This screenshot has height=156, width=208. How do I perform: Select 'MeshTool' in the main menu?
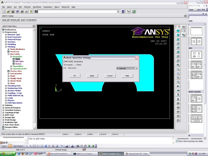(x=14, y=52)
